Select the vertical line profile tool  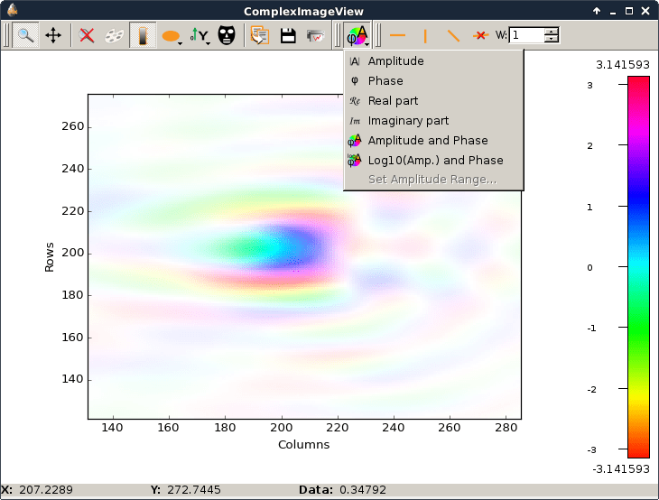425,35
